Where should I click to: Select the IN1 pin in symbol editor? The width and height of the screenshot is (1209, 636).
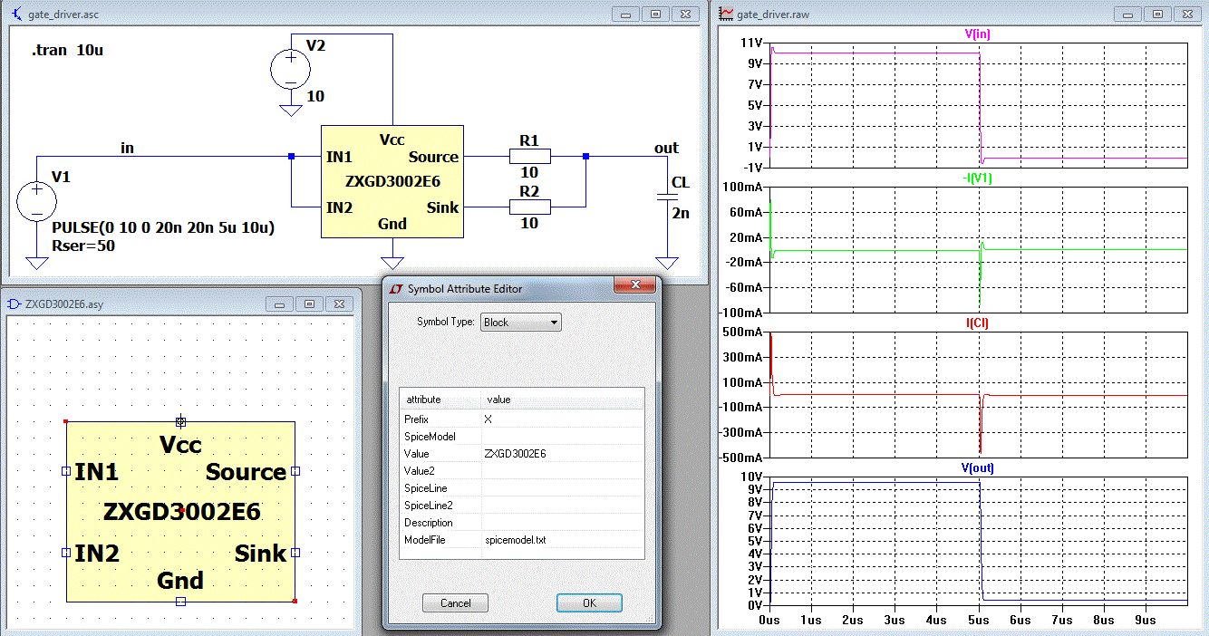(65, 471)
